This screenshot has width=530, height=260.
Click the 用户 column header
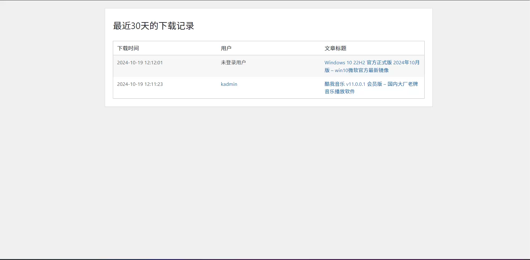[226, 48]
